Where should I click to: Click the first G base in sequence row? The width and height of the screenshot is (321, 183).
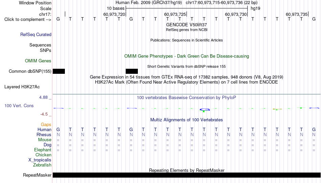pyautogui.click(x=58, y=19)
